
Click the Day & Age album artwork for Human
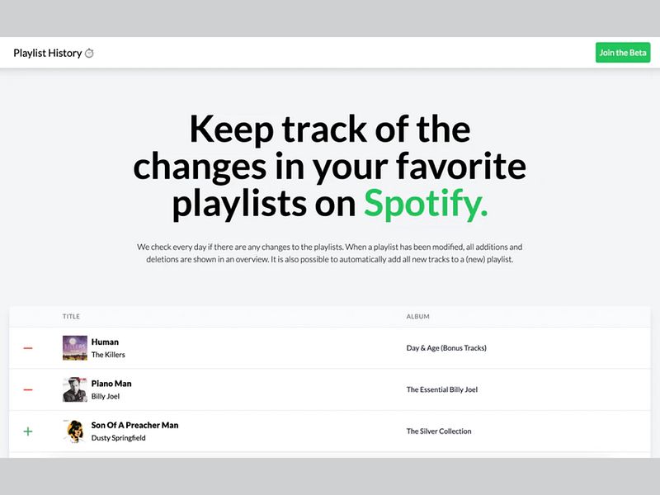click(73, 347)
